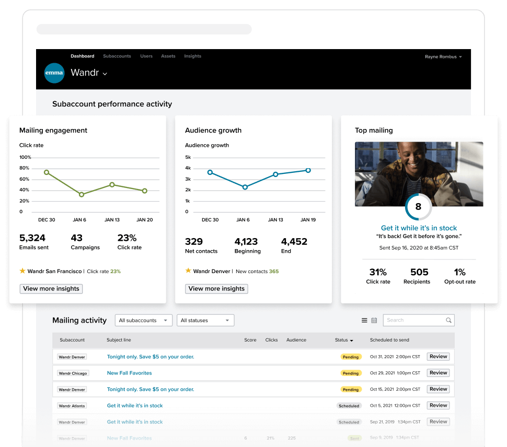Open the New Fall Favorites subject line
This screenshot has height=447, width=507.
point(129,373)
